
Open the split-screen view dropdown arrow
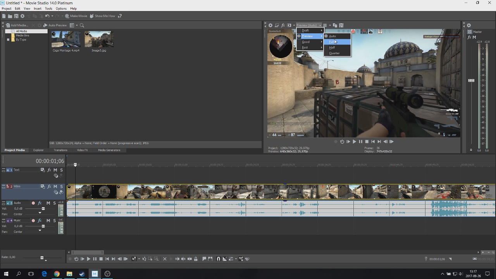[294, 25]
